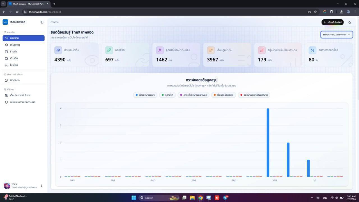Screen dimensions: 359x202
Task: Click the orange scroll icon on stat card
Action: point(211,50)
